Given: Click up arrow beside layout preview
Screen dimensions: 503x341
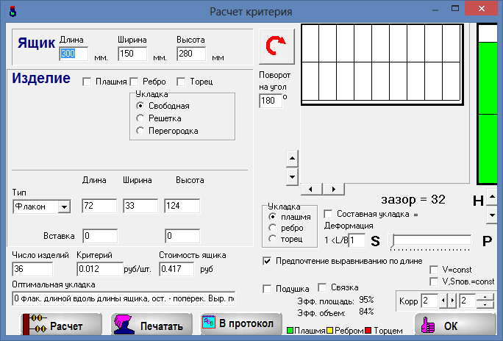Looking at the screenshot, I should point(292,158).
